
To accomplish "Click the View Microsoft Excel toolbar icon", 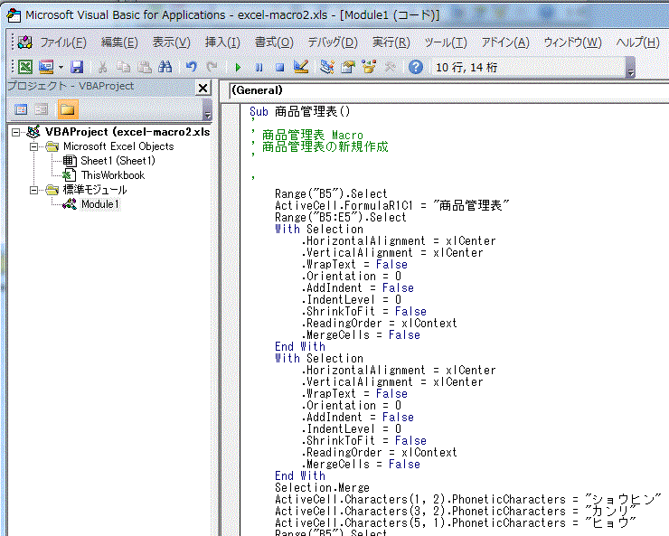I will (x=25, y=67).
